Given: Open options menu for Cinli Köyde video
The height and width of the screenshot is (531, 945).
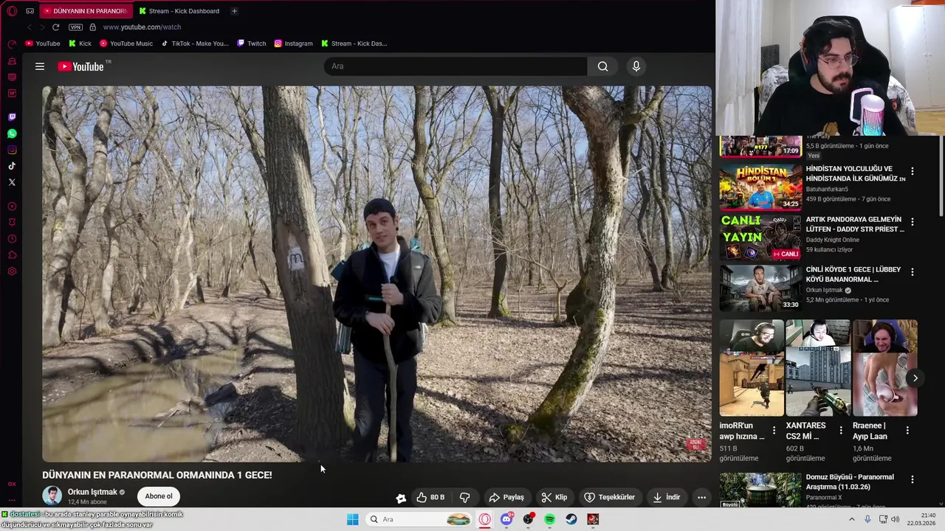Looking at the screenshot, I should coord(912,271).
